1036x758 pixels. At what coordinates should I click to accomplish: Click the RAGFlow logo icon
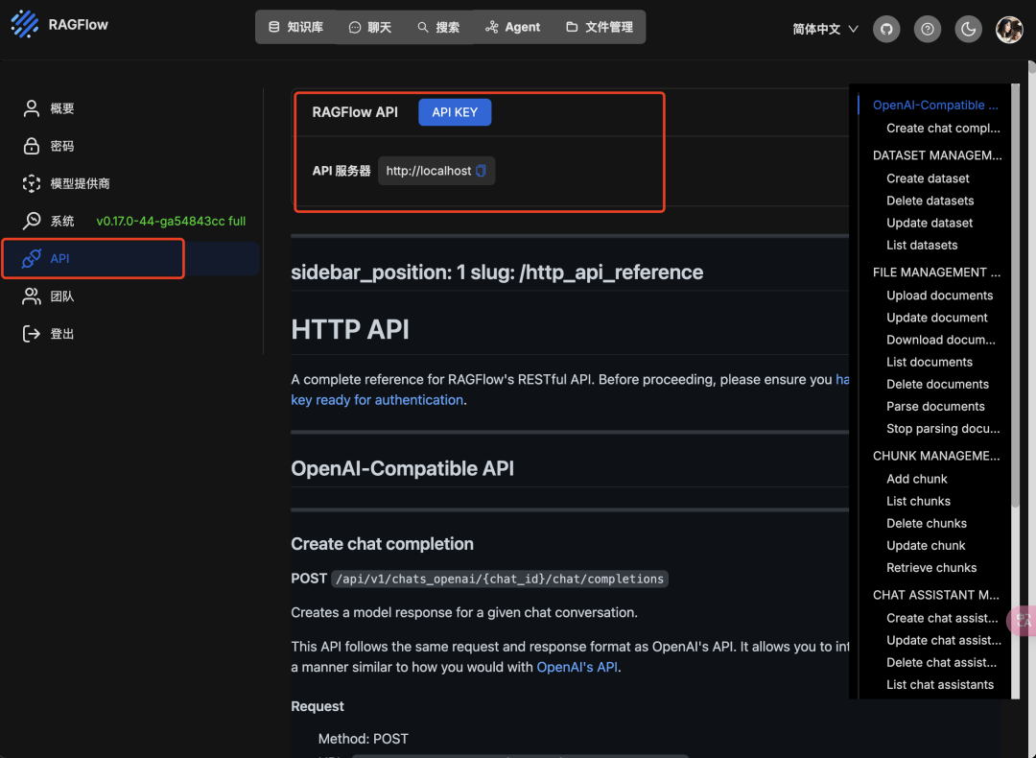point(25,24)
